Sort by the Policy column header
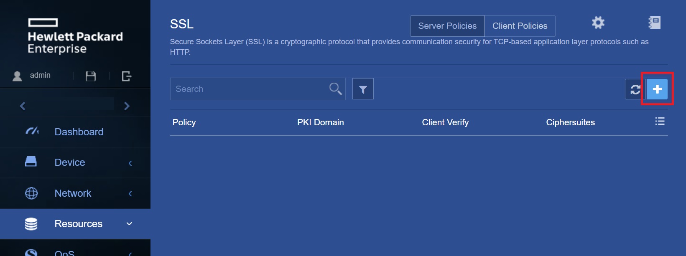The width and height of the screenshot is (686, 256). pos(184,122)
